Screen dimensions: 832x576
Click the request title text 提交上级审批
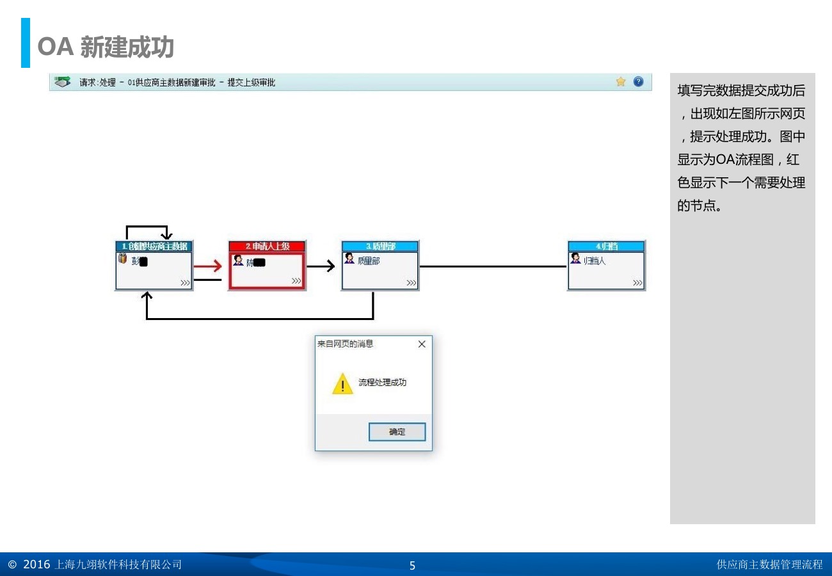[251, 83]
